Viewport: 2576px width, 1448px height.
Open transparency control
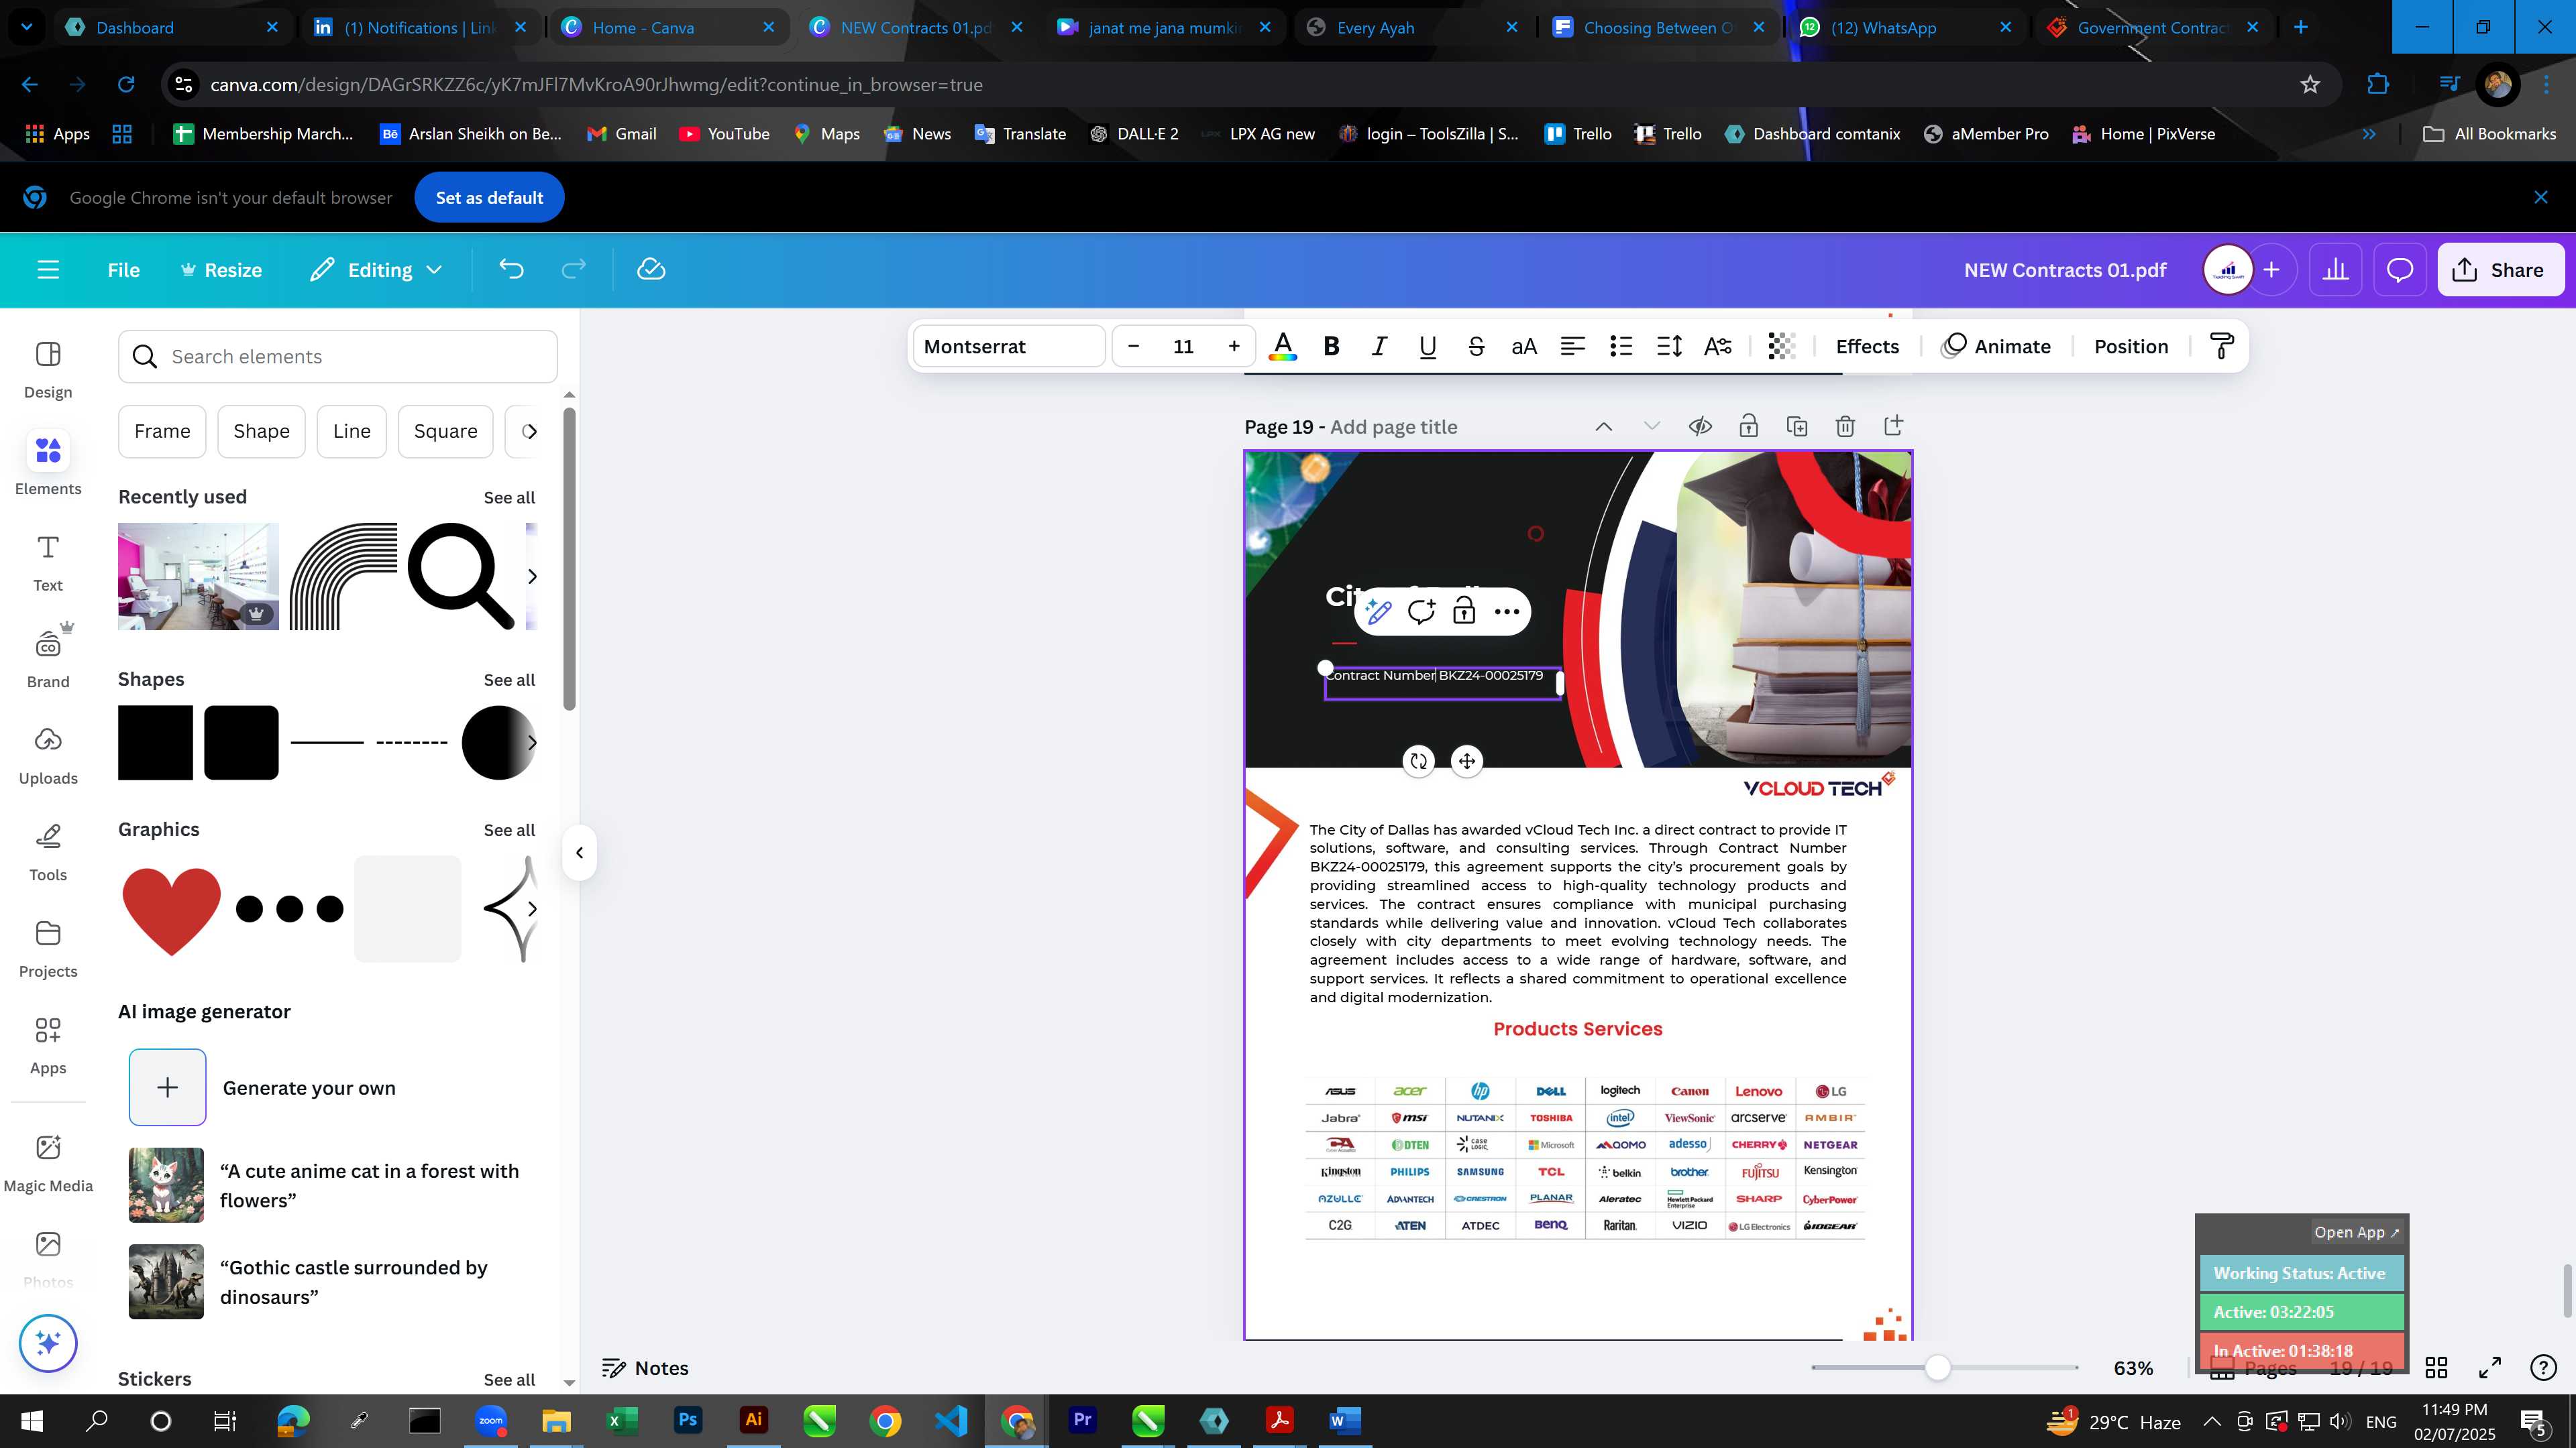click(1781, 347)
